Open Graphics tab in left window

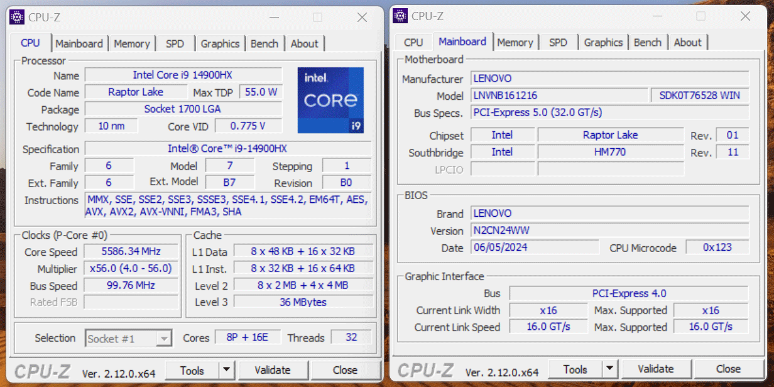(x=220, y=43)
